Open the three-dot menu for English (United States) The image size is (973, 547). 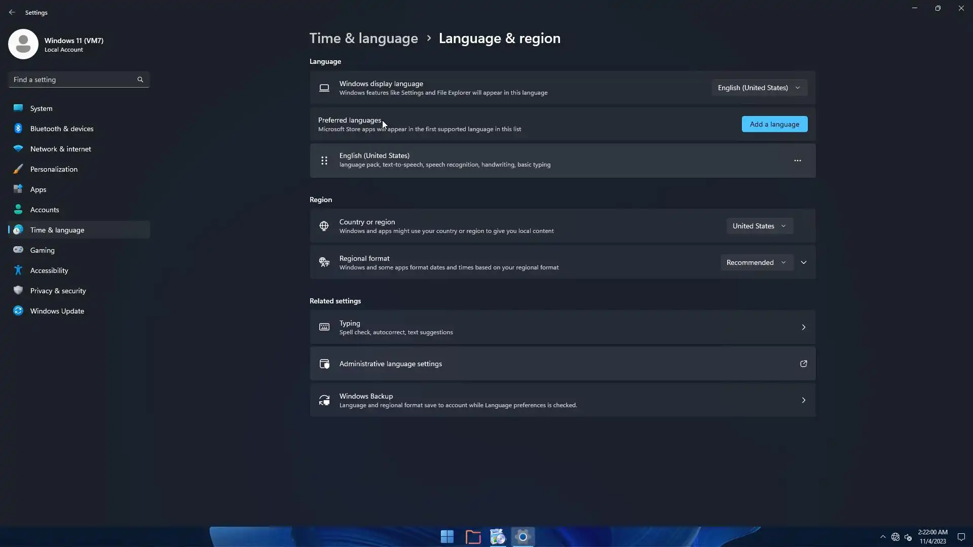pyautogui.click(x=797, y=161)
